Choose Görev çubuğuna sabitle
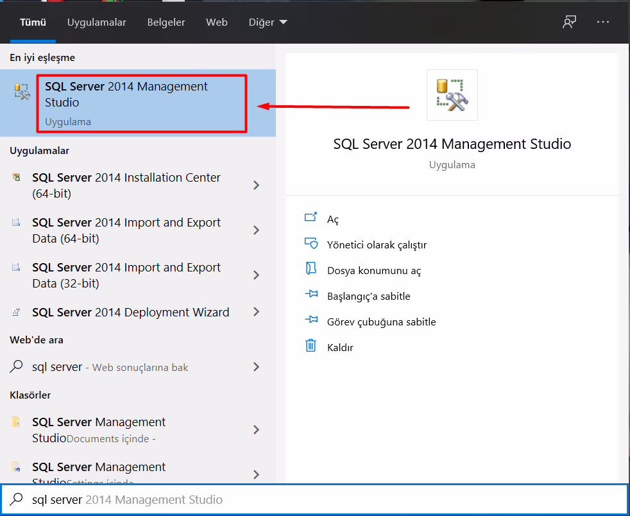The width and height of the screenshot is (630, 516). pyautogui.click(x=381, y=322)
